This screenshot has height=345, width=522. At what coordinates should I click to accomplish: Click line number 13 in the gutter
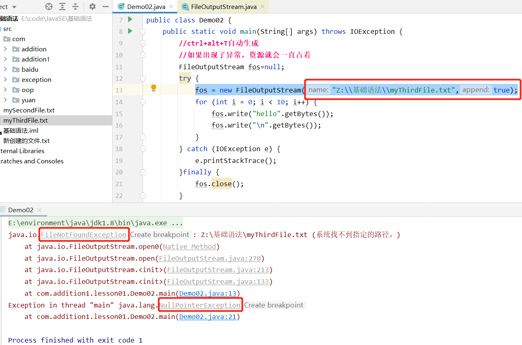(119, 90)
